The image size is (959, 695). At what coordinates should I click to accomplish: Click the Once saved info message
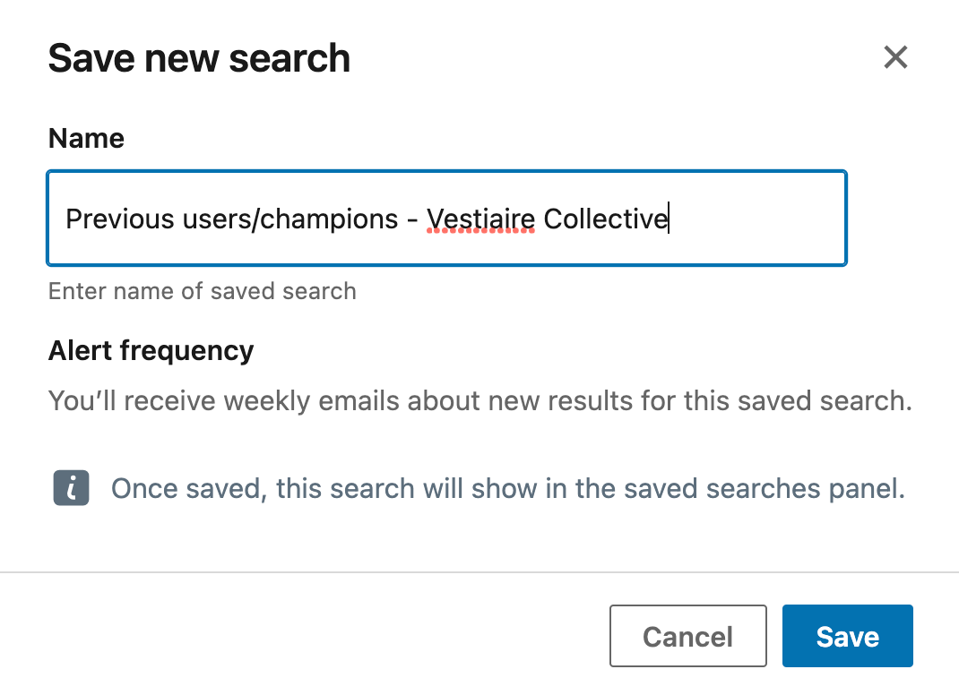(508, 489)
